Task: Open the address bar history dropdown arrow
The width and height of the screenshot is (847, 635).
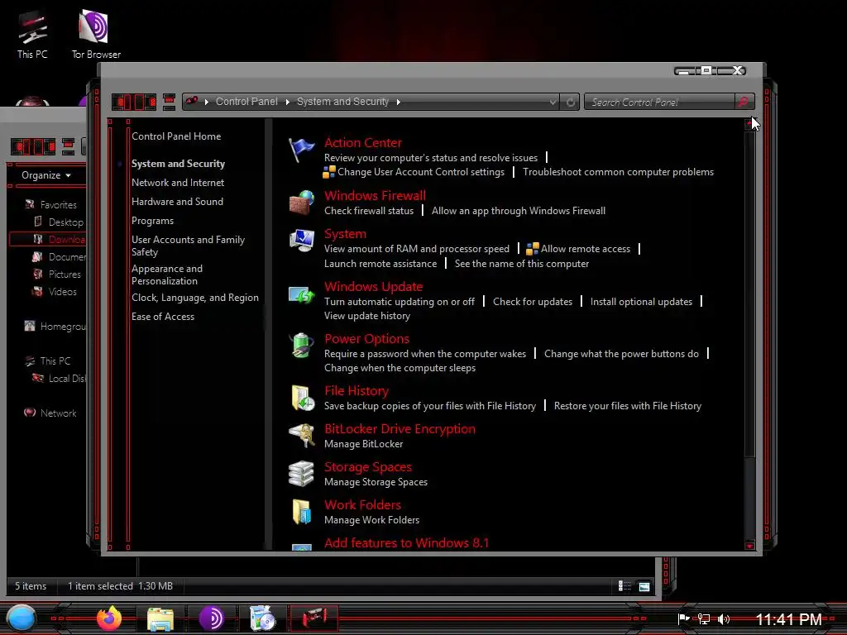Action: [553, 102]
